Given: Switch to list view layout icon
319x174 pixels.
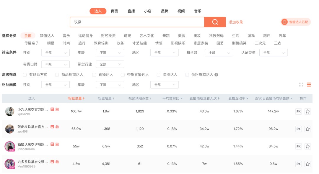Looking at the screenshot, I should (309, 85).
